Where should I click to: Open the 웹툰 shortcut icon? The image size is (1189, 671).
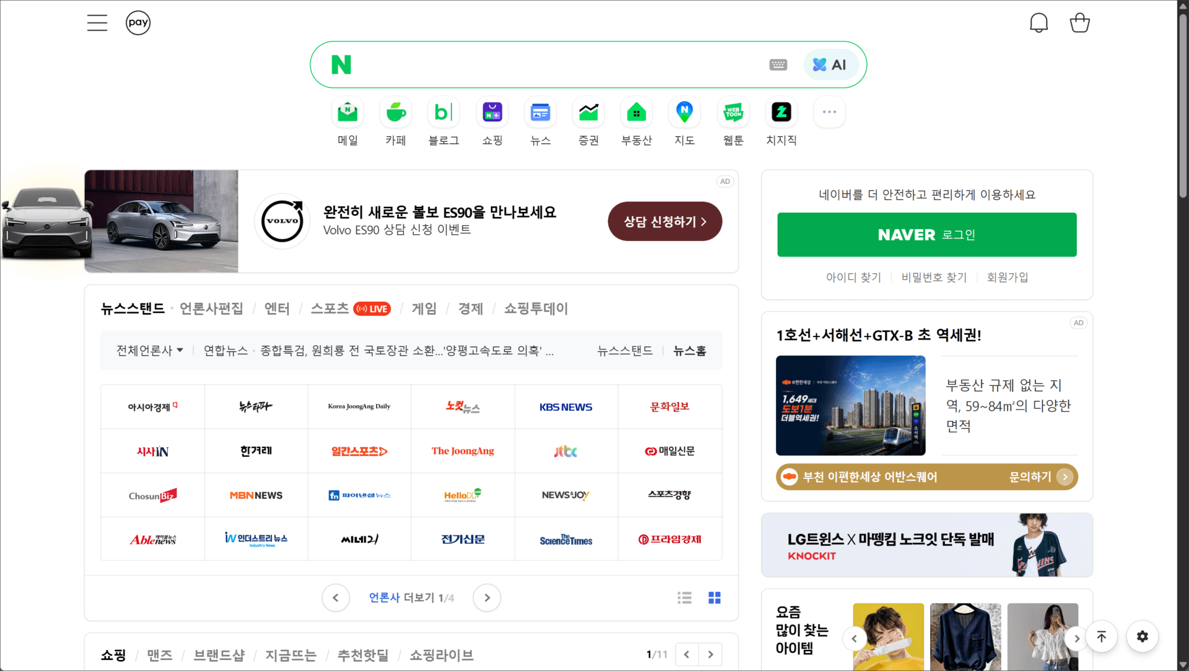click(x=733, y=112)
